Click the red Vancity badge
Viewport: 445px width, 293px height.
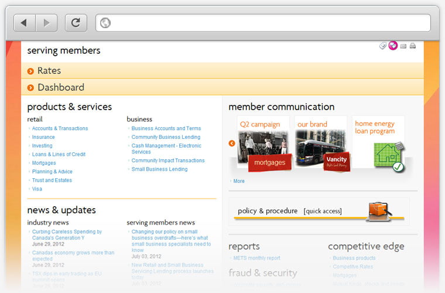coord(337,162)
